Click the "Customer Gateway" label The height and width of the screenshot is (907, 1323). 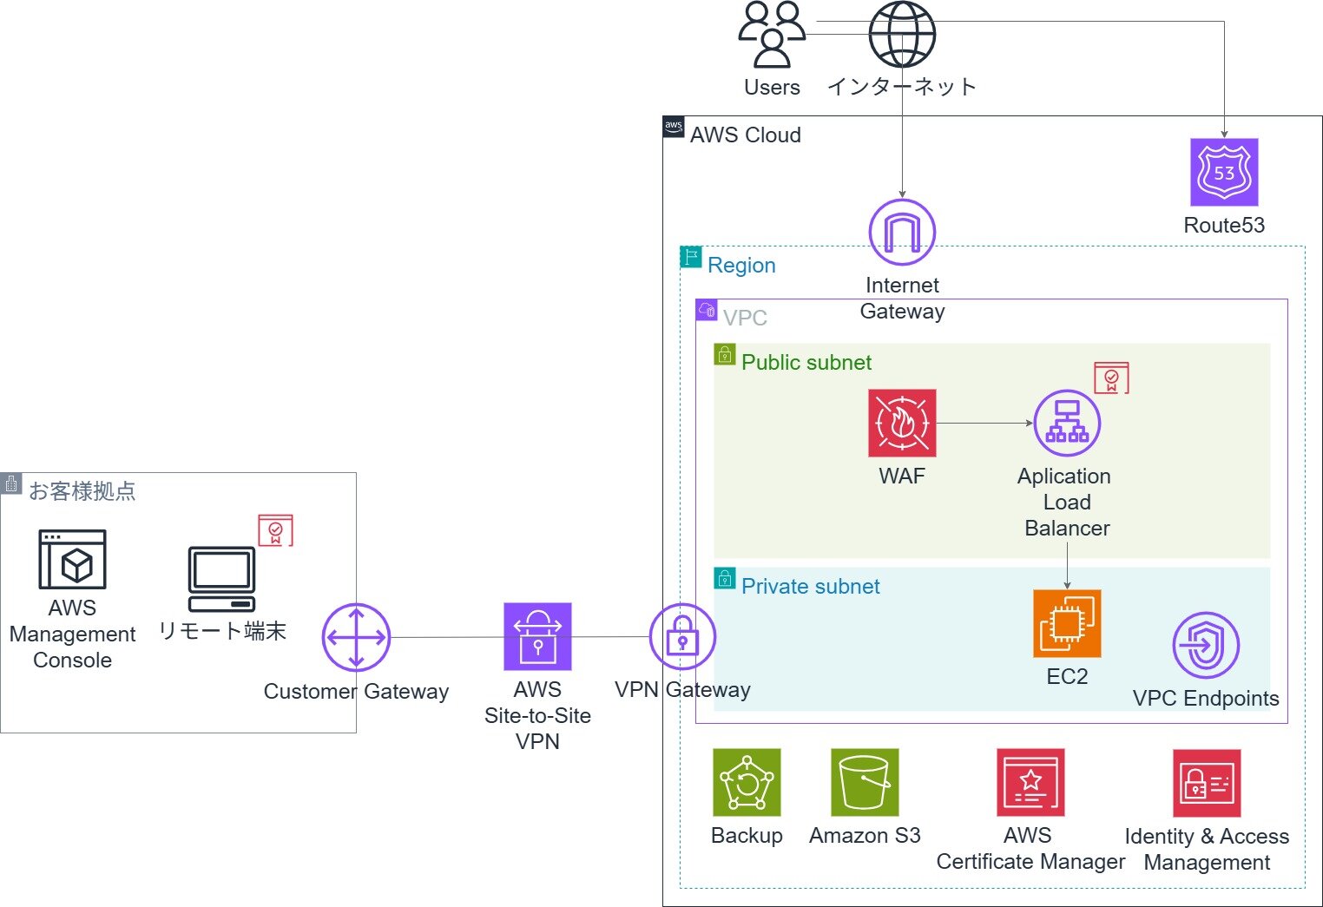pyautogui.click(x=356, y=691)
